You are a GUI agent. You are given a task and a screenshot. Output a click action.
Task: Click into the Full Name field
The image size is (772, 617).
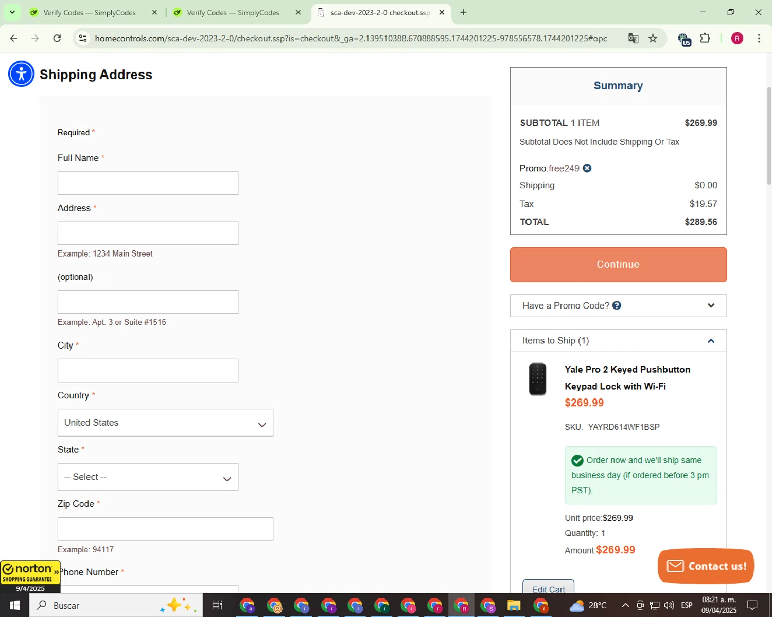tap(148, 183)
